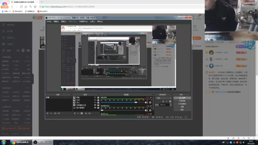
Task: Adjust the 300 ms duration stepper arrows
Action: pyautogui.click(x=171, y=105)
